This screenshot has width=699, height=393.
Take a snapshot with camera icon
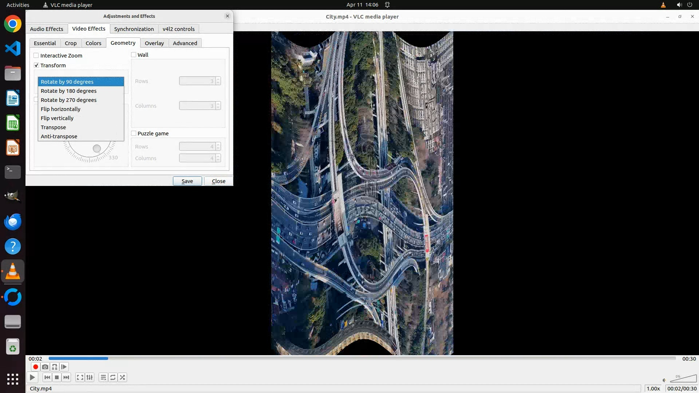pos(45,367)
